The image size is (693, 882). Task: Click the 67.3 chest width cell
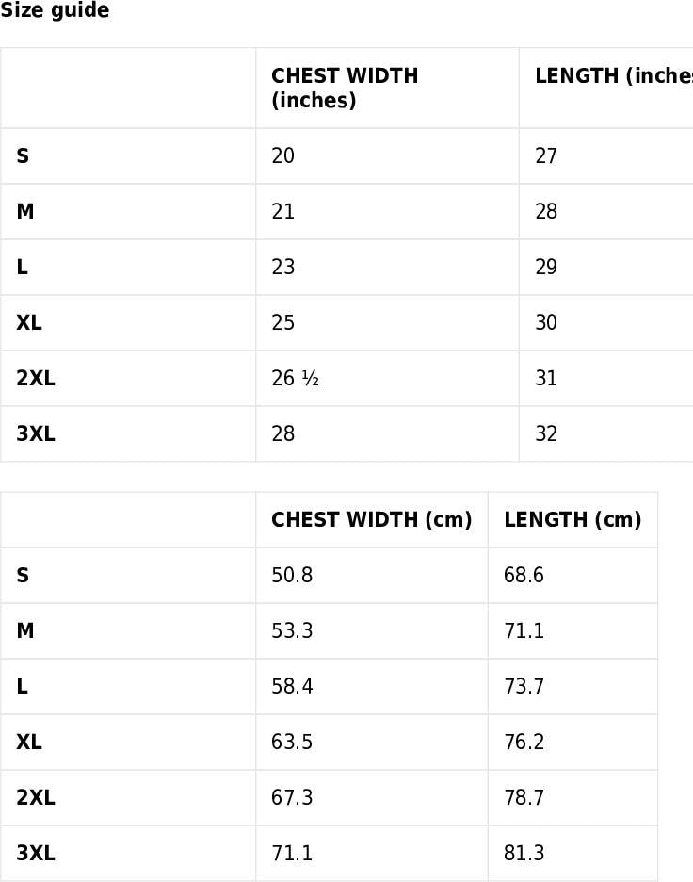point(292,797)
